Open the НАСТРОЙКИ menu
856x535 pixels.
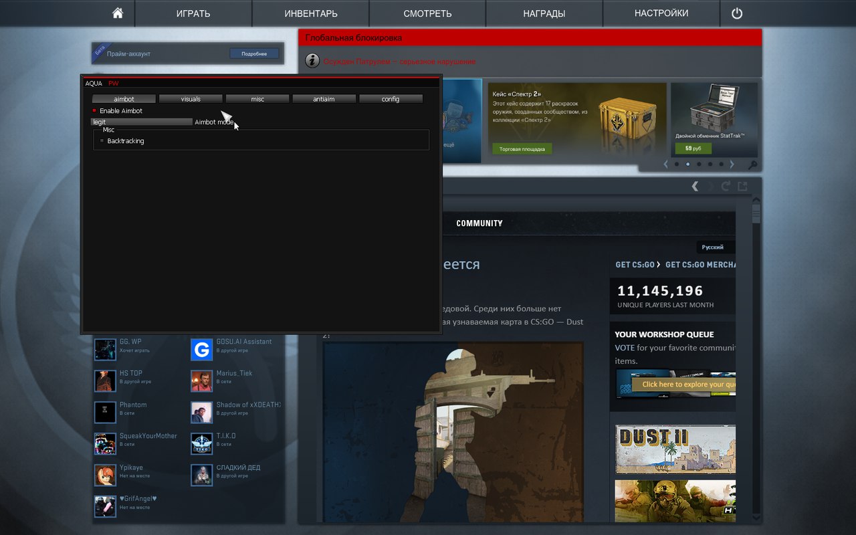click(661, 13)
